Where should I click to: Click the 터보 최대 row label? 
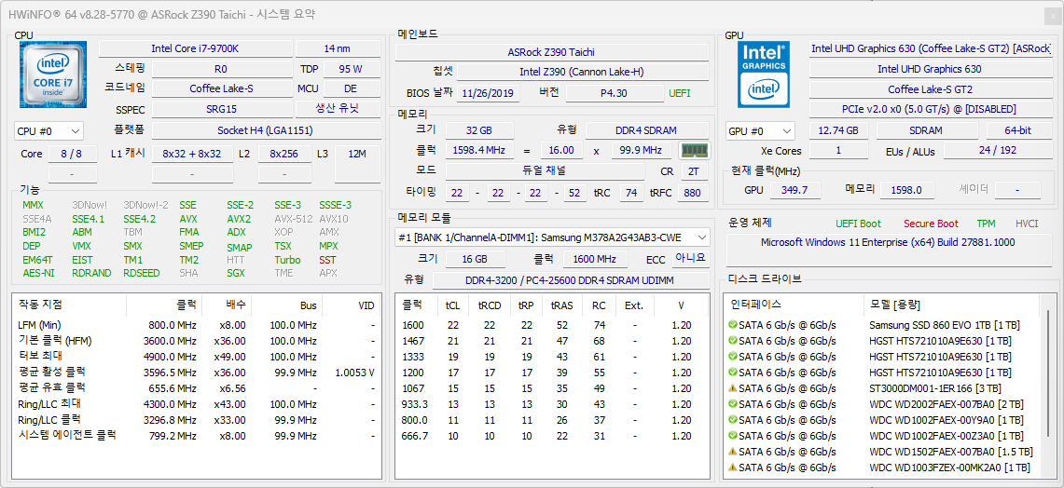pos(40,356)
